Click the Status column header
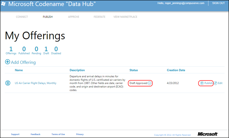 point(134,70)
